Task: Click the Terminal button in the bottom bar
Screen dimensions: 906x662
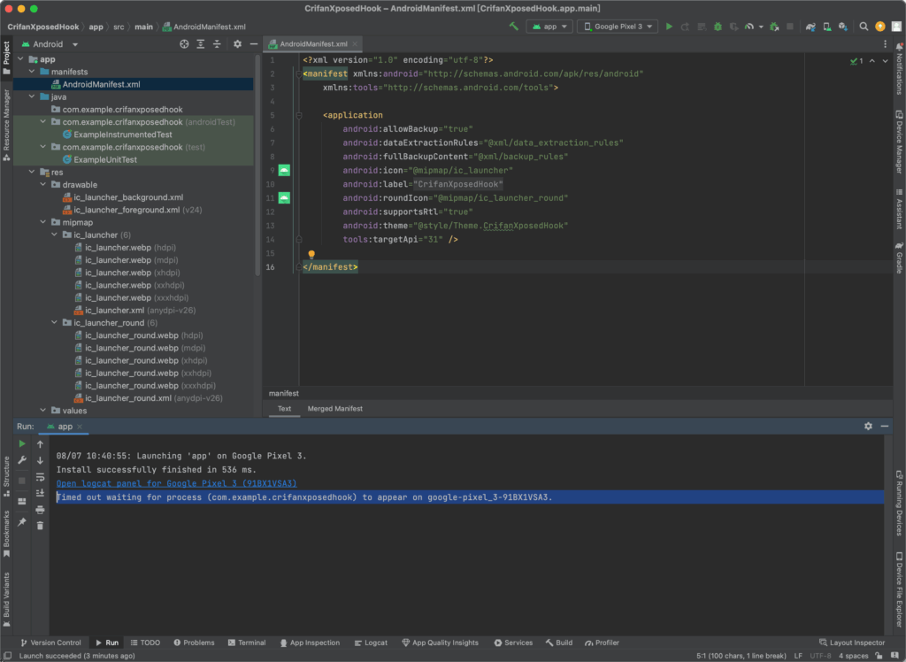Action: coord(247,643)
